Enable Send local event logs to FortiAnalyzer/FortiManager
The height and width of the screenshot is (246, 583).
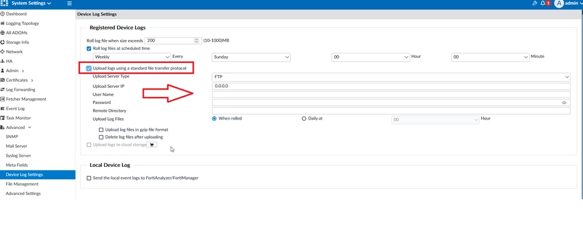[89, 178]
